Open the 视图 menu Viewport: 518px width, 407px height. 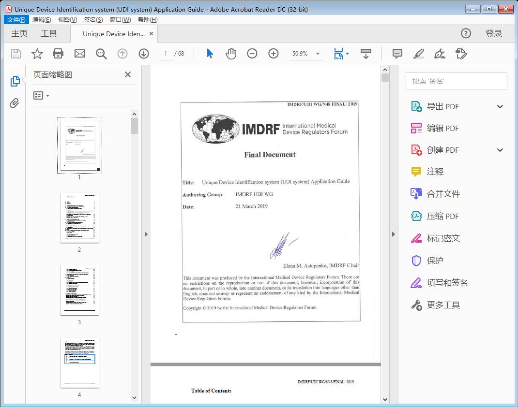coord(67,19)
